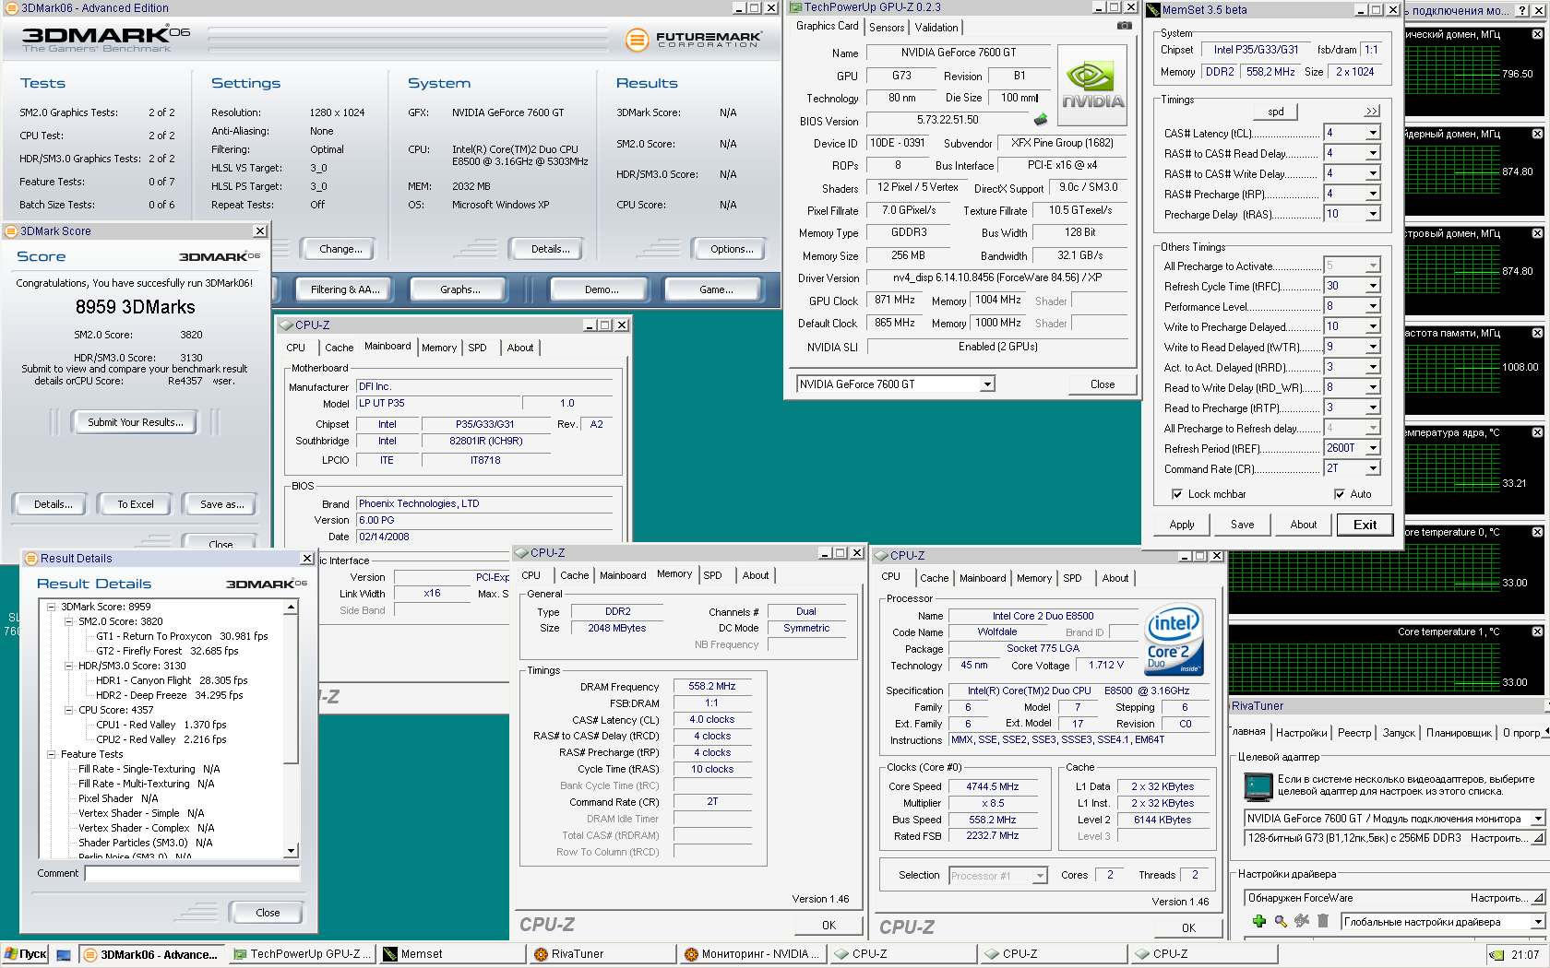Close the Core temperature 0 graph

tap(1537, 532)
